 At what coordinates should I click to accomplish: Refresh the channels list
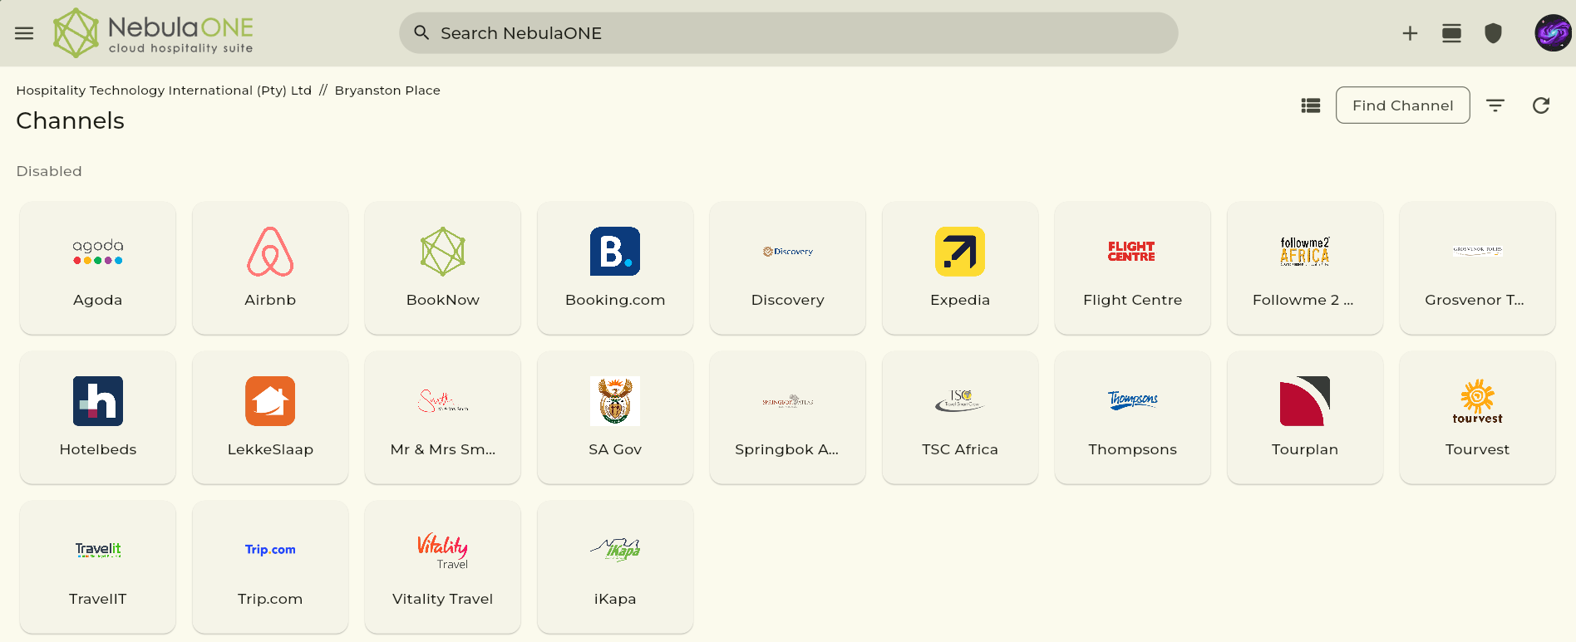click(1541, 105)
